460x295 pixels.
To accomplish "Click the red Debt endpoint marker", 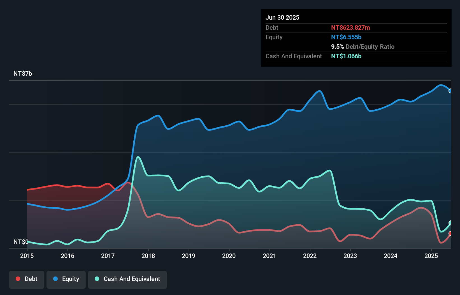I will [450, 234].
